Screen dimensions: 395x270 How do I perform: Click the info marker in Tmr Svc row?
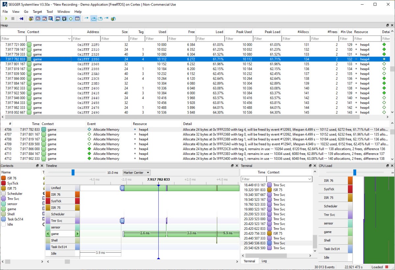(122, 221)
